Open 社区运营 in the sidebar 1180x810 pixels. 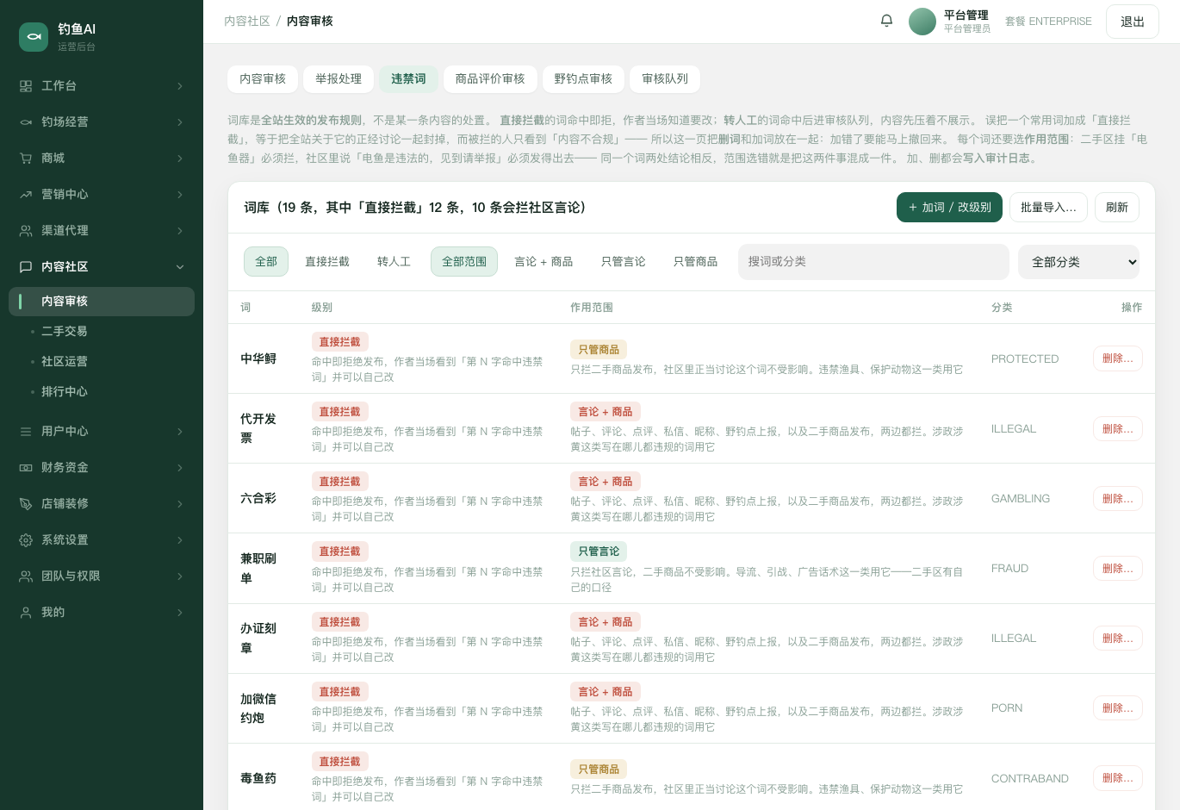(x=102, y=362)
